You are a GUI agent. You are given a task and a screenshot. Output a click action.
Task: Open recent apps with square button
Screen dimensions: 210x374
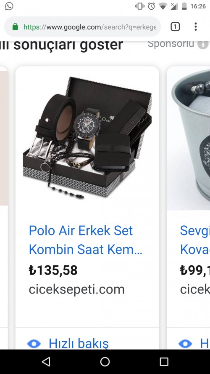(164, 362)
